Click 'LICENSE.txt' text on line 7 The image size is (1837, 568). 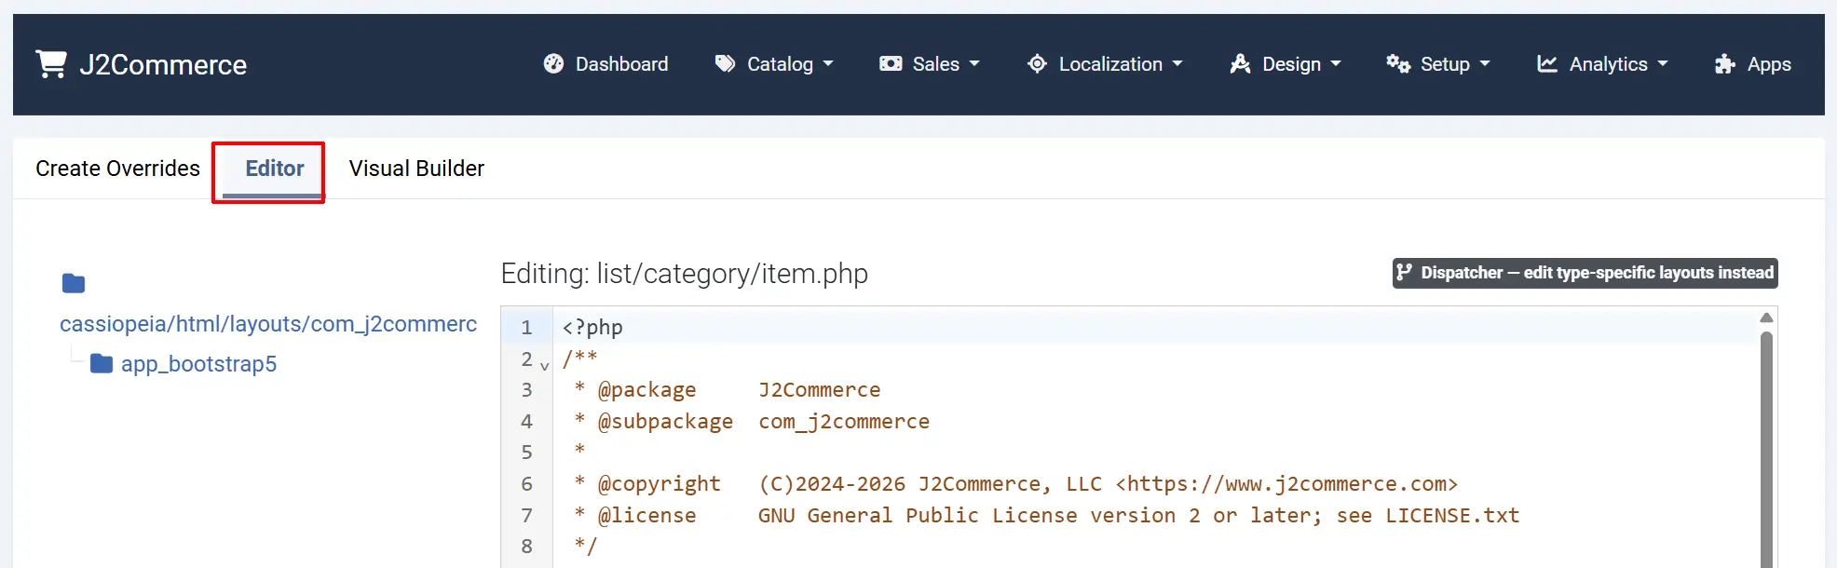1452,515
